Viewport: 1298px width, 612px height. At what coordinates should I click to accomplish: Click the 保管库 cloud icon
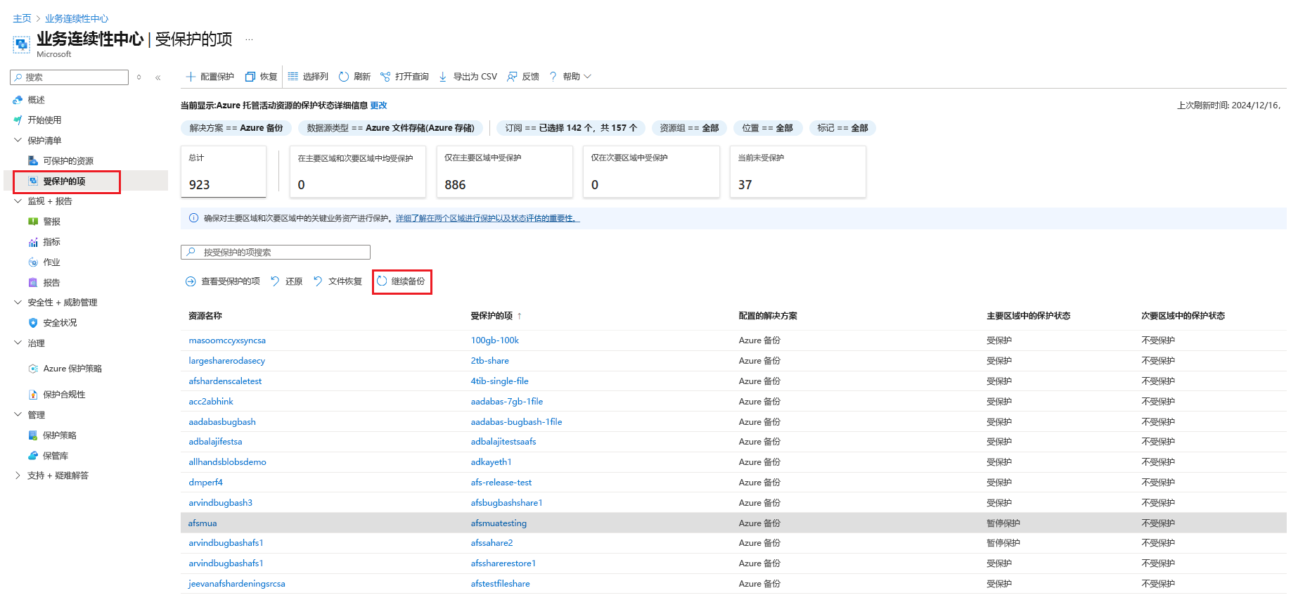33,456
